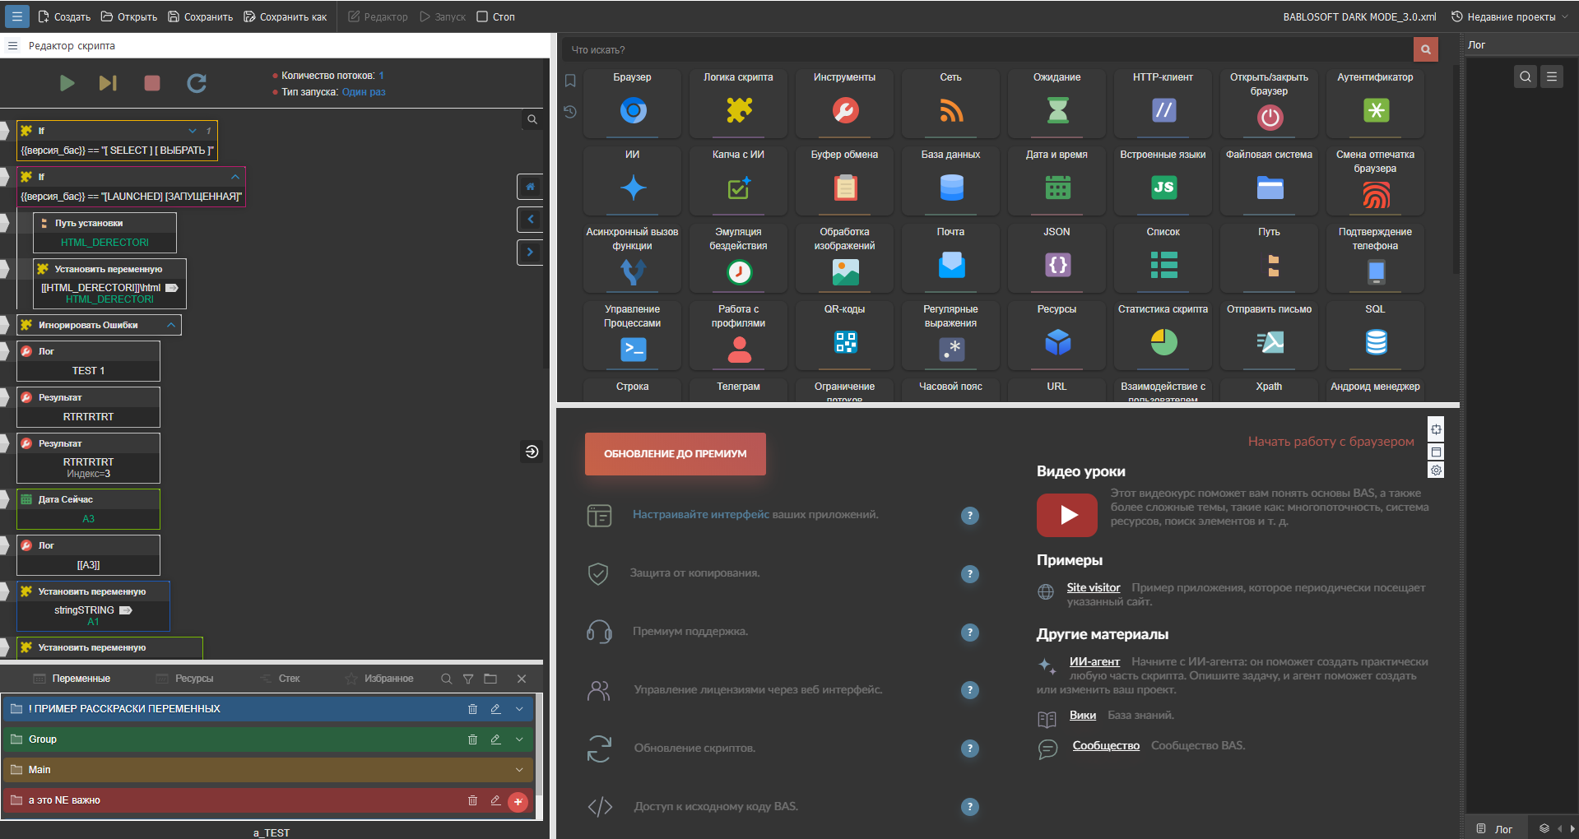Select the Clipboard (Буфер обмена) icon

(x=845, y=188)
